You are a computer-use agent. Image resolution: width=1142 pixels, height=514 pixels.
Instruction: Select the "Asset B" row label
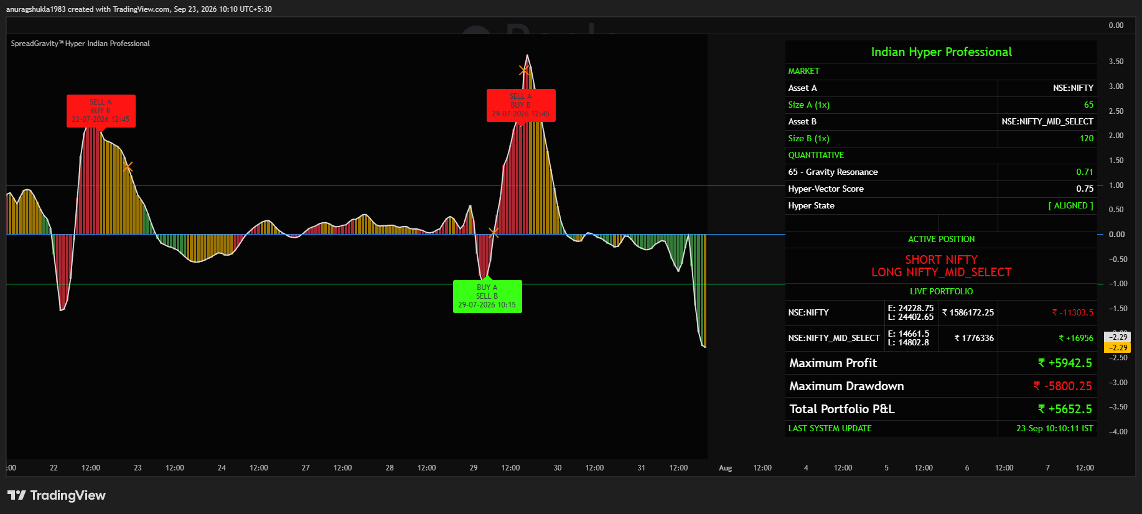pyautogui.click(x=802, y=121)
